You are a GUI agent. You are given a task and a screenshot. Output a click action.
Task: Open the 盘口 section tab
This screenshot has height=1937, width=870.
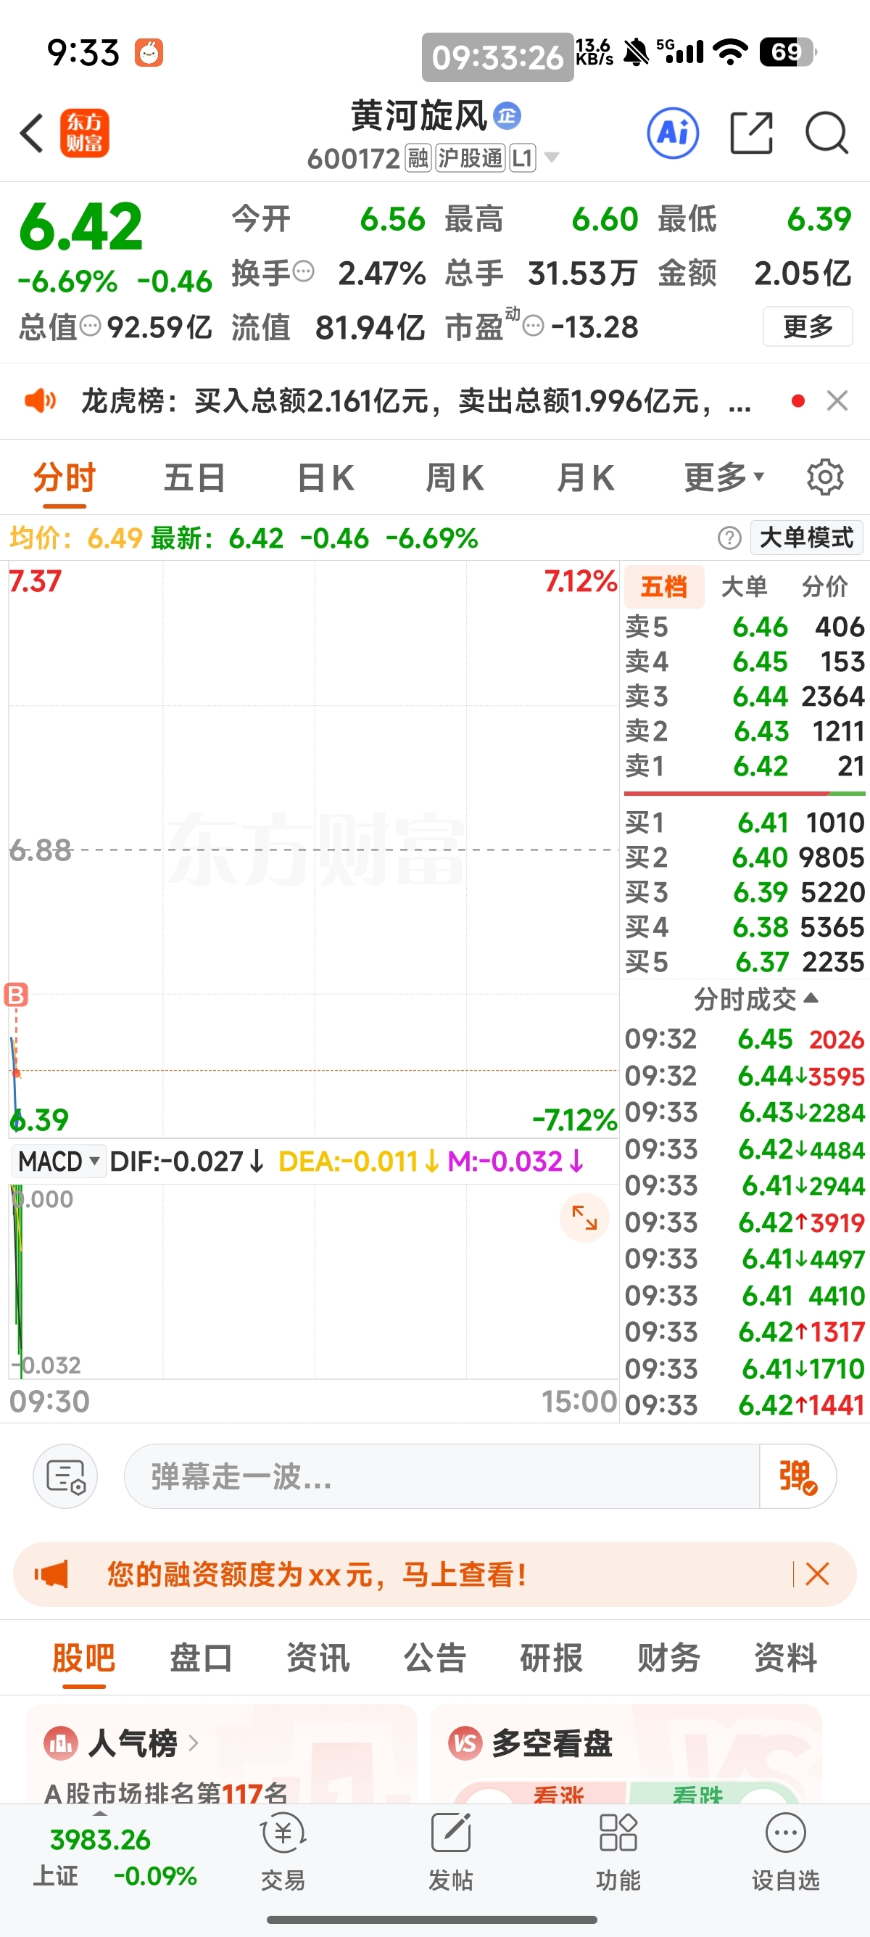tap(201, 1657)
